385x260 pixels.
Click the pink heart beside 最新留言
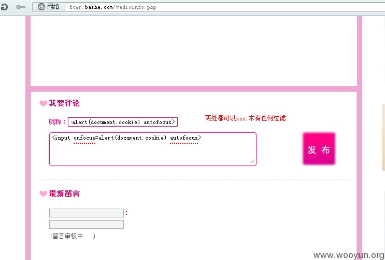(x=43, y=194)
